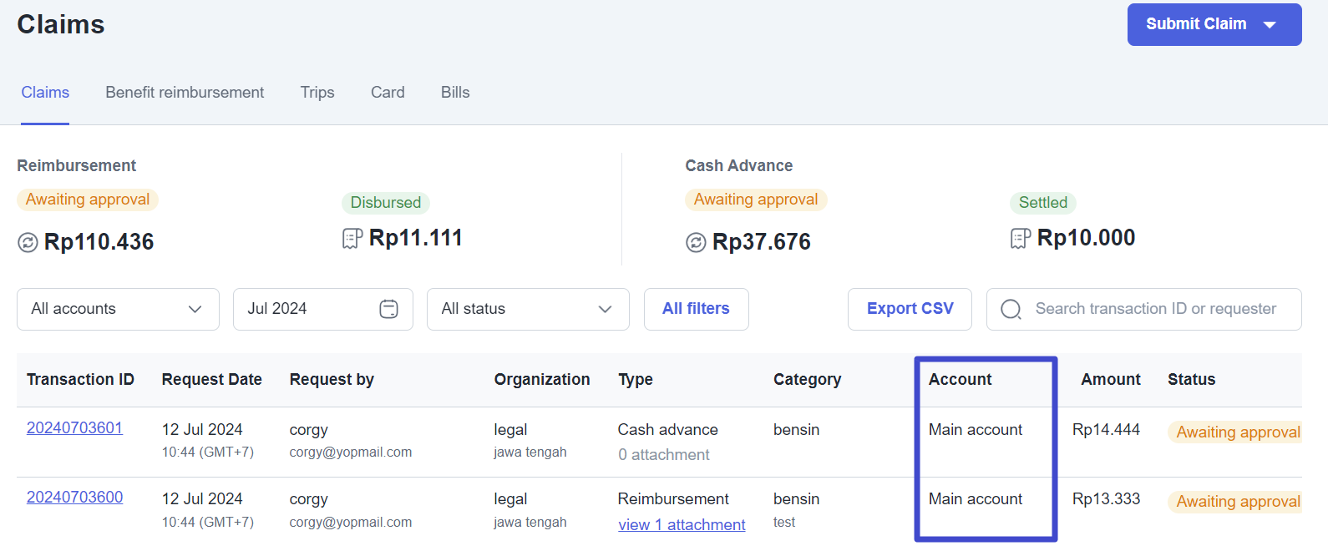1328x546 pixels.
Task: Click the Cash Advance awaiting approval sync icon
Action: click(x=696, y=242)
